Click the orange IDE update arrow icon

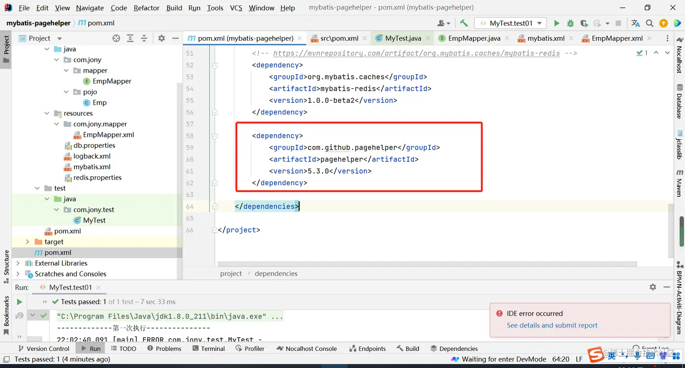[x=663, y=23]
